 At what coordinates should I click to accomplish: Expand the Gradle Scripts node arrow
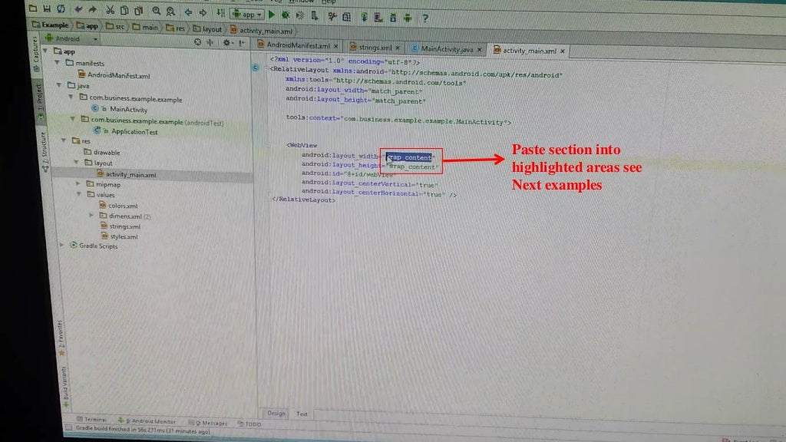pyautogui.click(x=61, y=245)
